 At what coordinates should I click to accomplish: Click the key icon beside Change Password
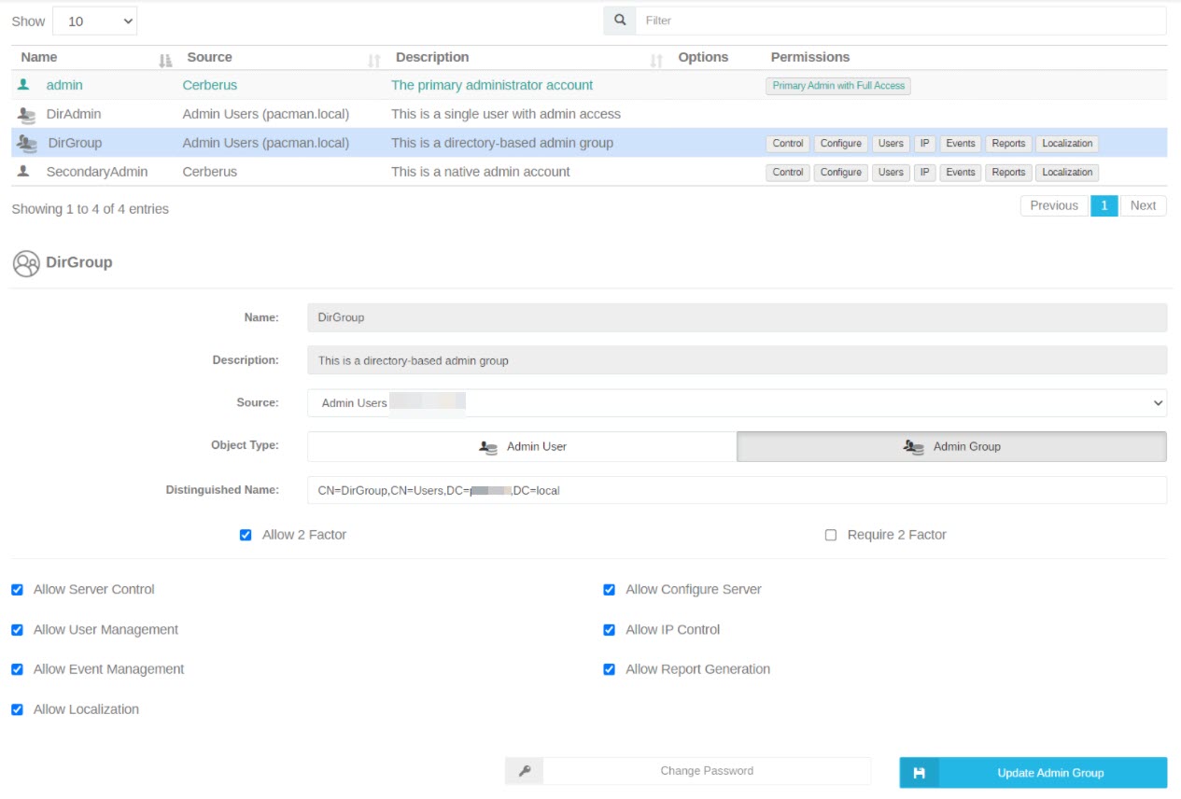(525, 770)
